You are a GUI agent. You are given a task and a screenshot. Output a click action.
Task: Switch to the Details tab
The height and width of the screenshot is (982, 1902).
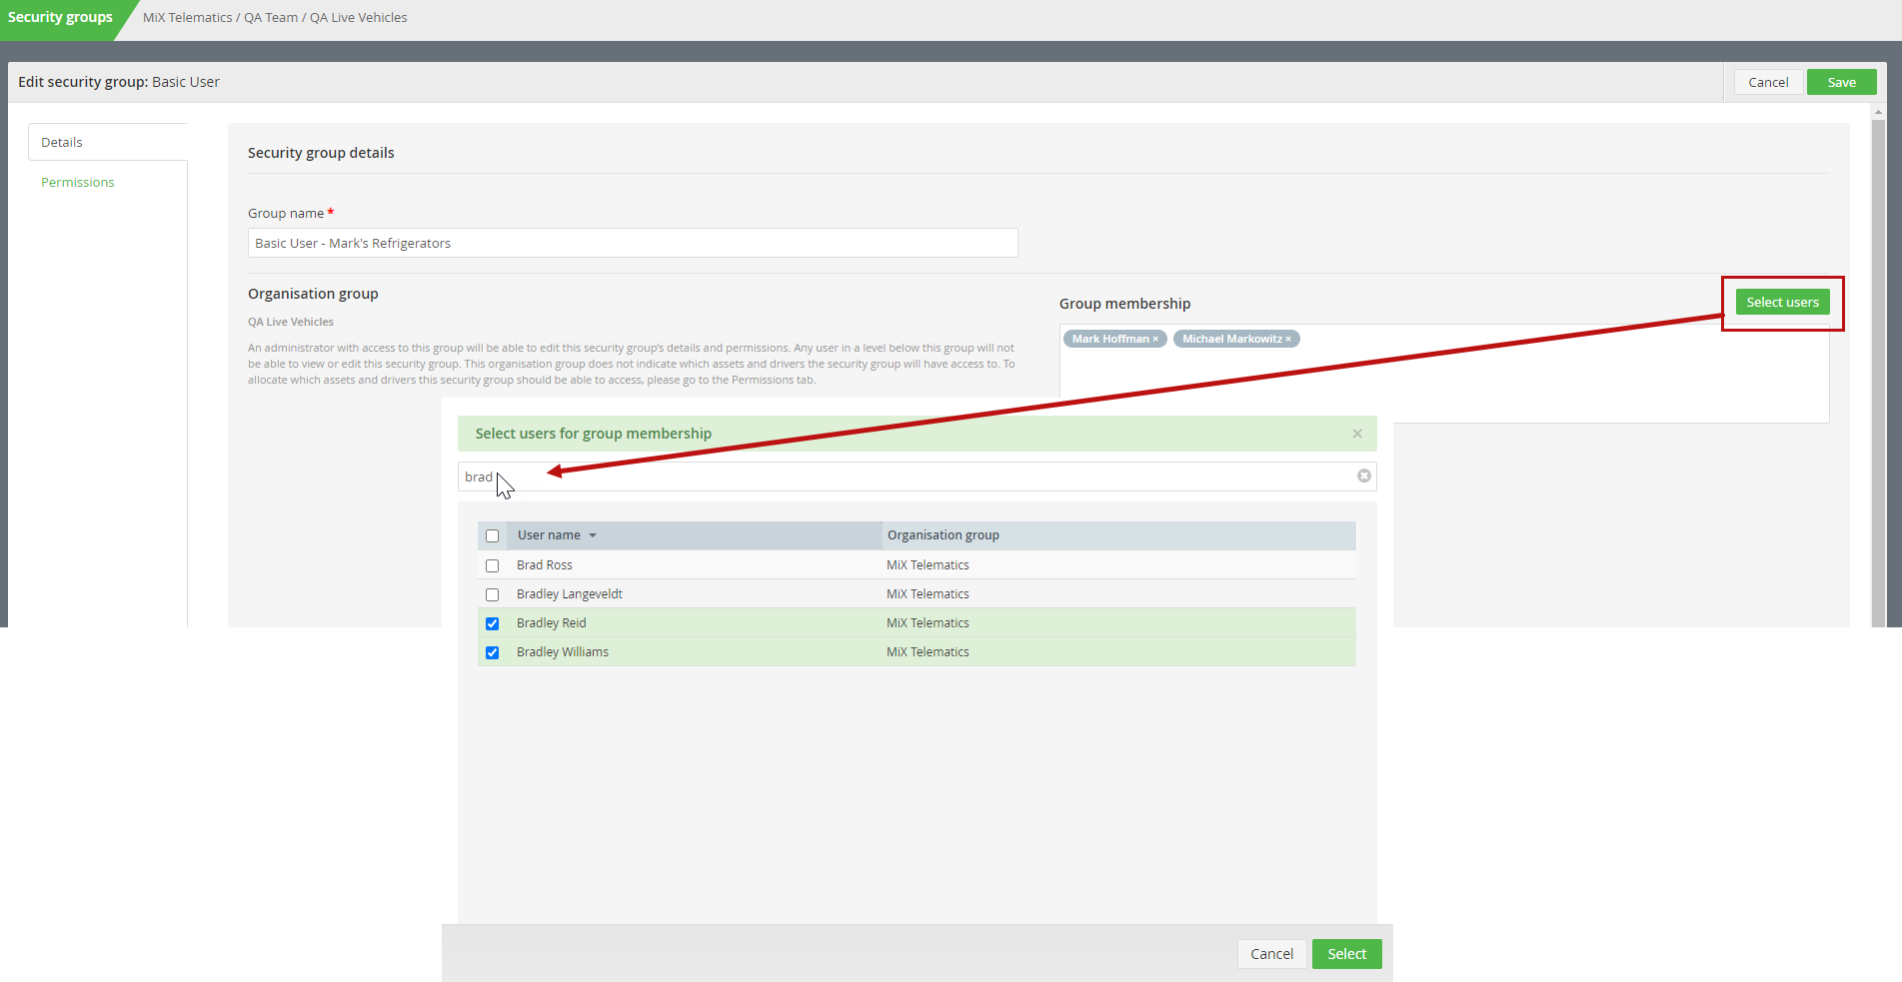point(62,143)
